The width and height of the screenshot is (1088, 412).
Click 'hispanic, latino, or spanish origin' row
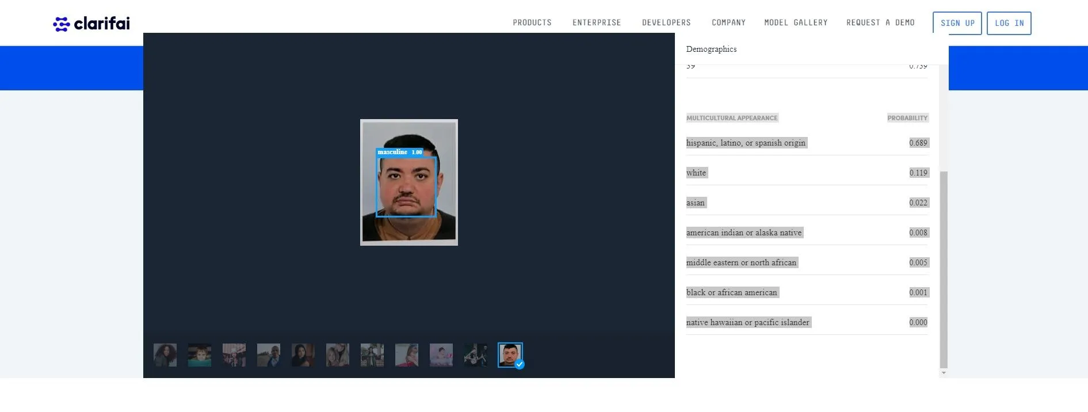click(x=807, y=143)
